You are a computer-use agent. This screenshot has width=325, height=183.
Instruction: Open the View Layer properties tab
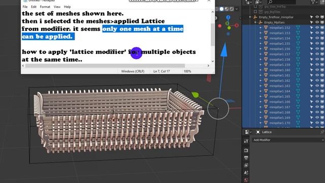click(x=246, y=165)
